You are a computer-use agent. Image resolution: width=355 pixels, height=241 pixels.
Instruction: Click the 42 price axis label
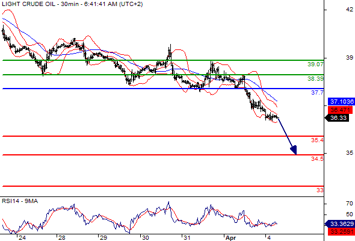[350, 10]
